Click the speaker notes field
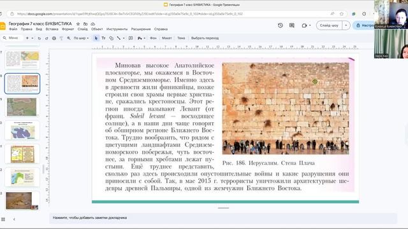Image resolution: width=408 pixels, height=229 pixels. pyautogui.click(x=223, y=218)
